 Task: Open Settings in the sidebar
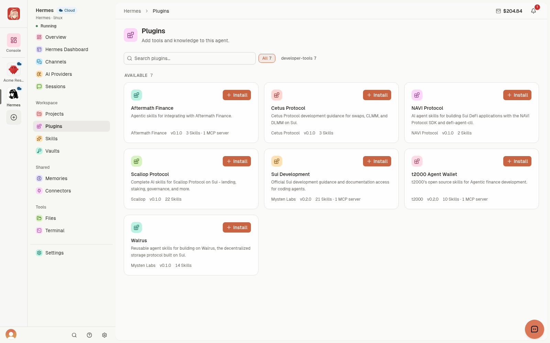coord(71,253)
